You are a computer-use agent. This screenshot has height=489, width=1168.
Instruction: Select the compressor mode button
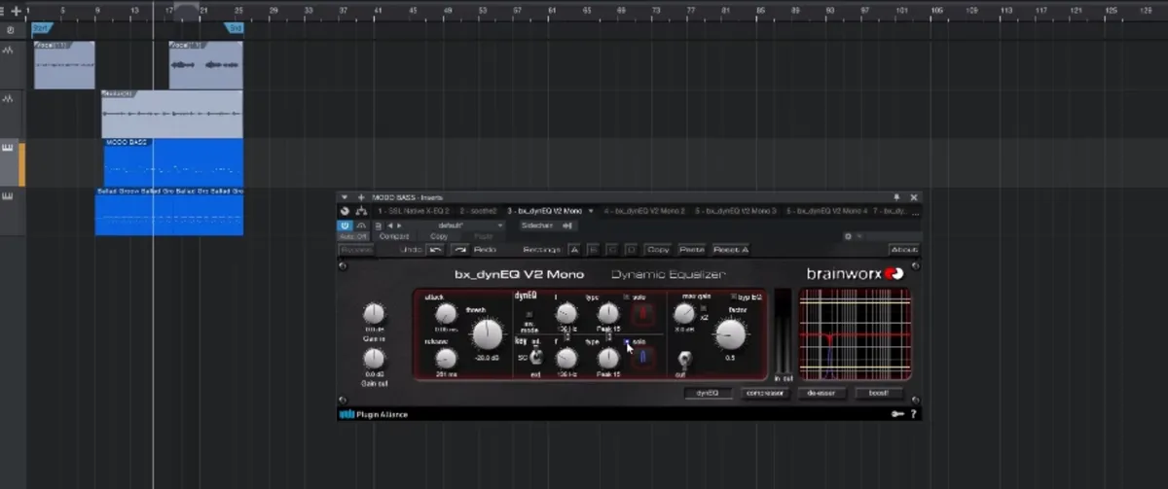[x=764, y=394]
